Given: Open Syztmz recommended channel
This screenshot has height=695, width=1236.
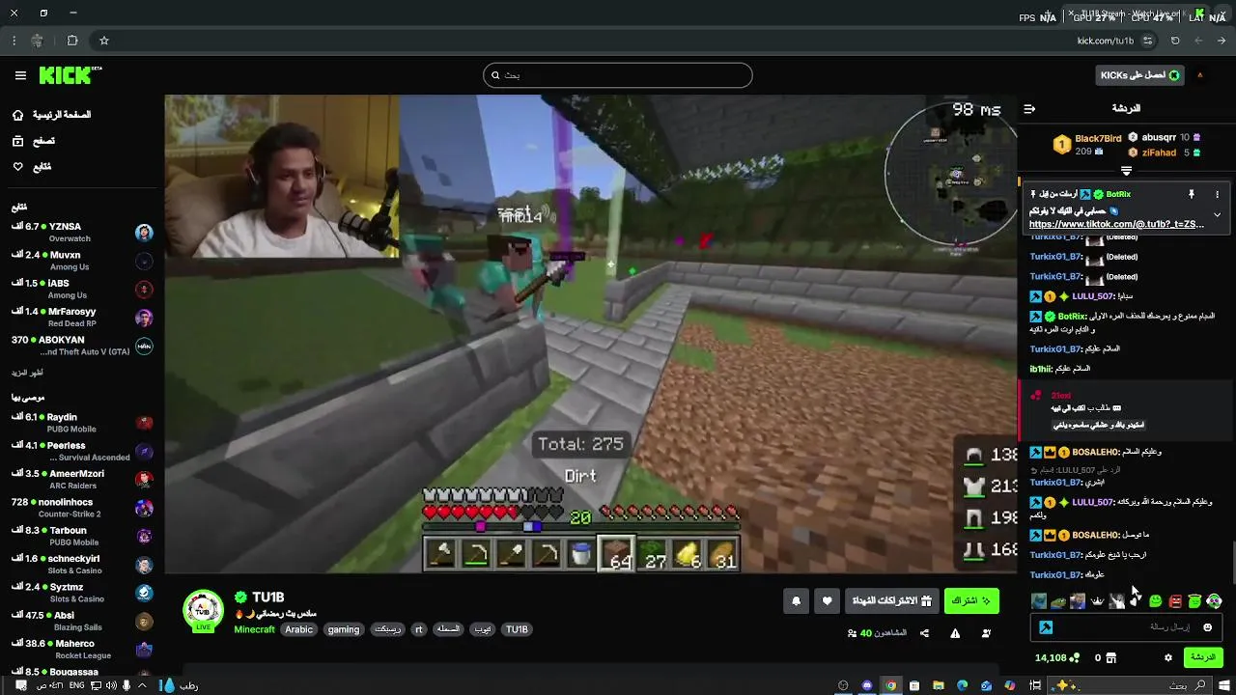Looking at the screenshot, I should (82, 593).
